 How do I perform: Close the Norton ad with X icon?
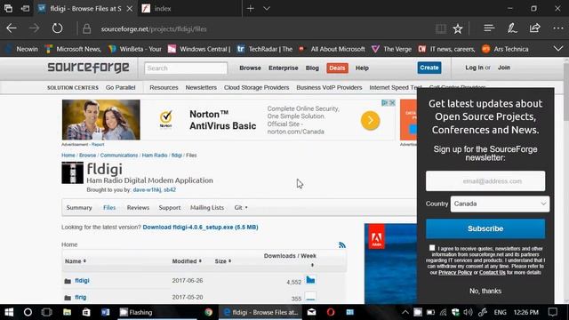tap(392, 103)
